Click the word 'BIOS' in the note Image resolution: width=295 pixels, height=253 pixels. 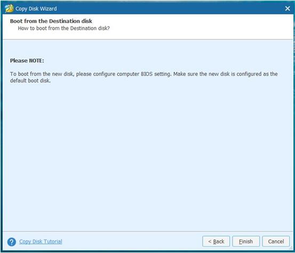click(x=147, y=74)
